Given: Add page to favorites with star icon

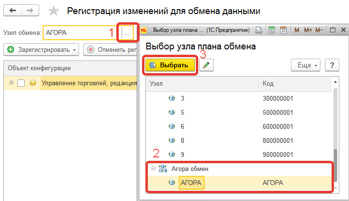Looking at the screenshot, I should (x=53, y=11).
